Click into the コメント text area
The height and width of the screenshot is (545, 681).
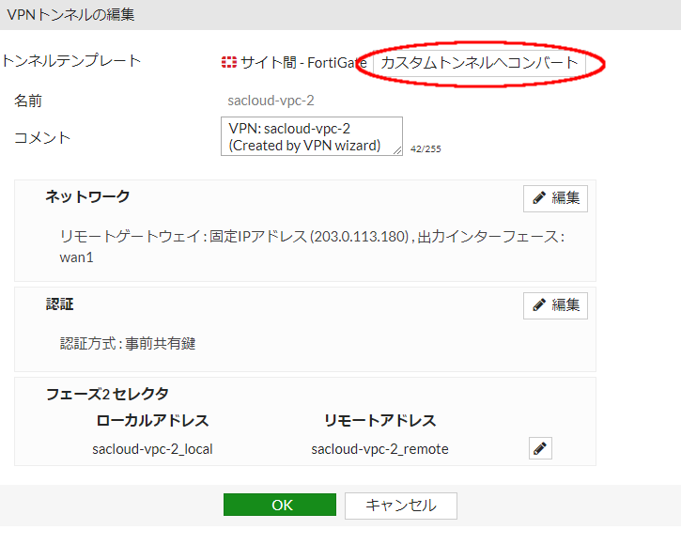click(310, 136)
